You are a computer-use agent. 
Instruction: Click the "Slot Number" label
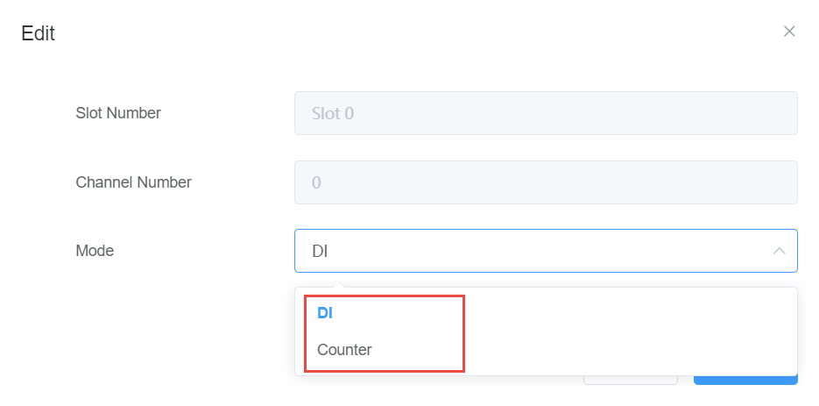click(118, 113)
